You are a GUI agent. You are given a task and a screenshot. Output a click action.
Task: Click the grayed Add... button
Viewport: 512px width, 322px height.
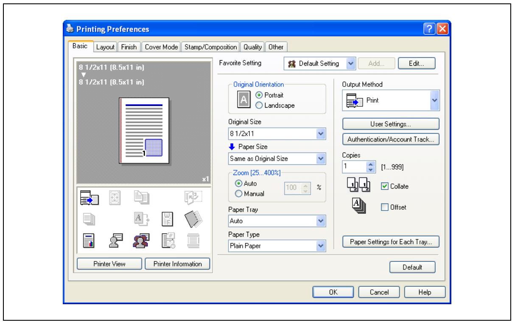(377, 63)
